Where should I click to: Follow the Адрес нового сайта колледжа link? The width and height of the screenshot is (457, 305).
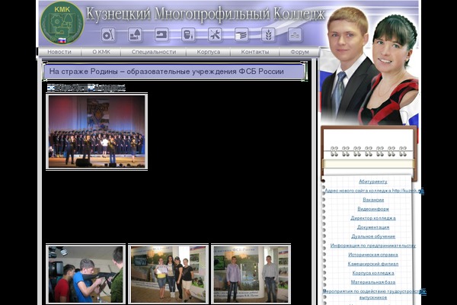tap(374, 191)
